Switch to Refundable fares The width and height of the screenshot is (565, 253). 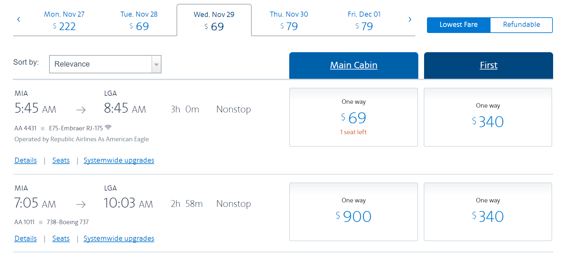[521, 25]
